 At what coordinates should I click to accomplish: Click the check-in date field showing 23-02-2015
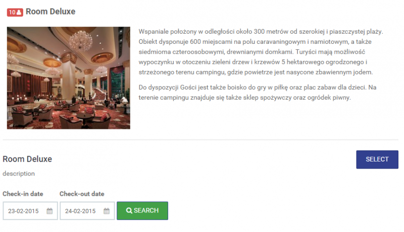(30, 211)
